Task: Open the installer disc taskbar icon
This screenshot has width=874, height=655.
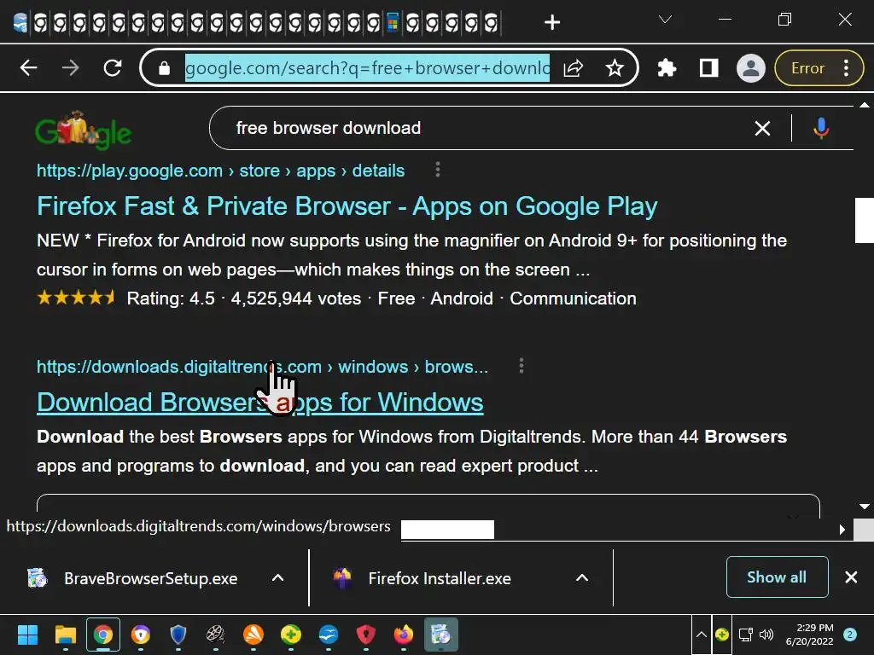Action: pos(441,635)
